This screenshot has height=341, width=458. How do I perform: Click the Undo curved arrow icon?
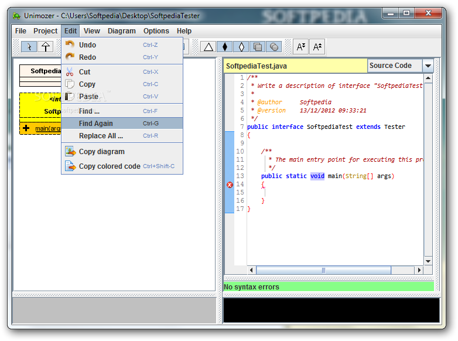pos(70,45)
